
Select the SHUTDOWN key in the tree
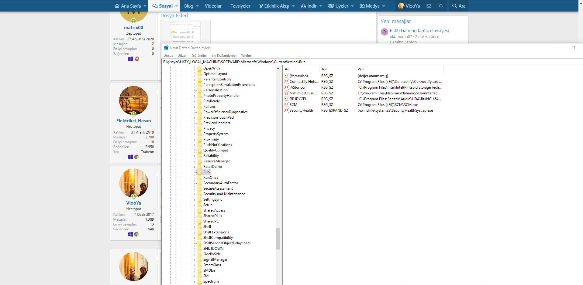click(213, 249)
